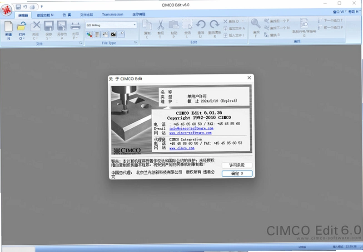Open the red CIMCO application menu button

6,10
